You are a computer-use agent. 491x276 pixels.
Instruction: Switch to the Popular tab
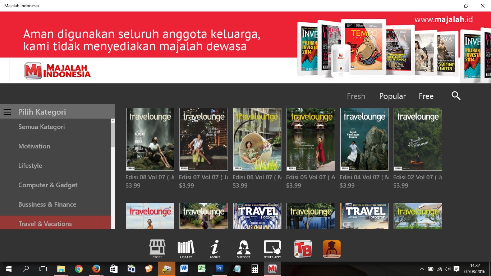[393, 96]
